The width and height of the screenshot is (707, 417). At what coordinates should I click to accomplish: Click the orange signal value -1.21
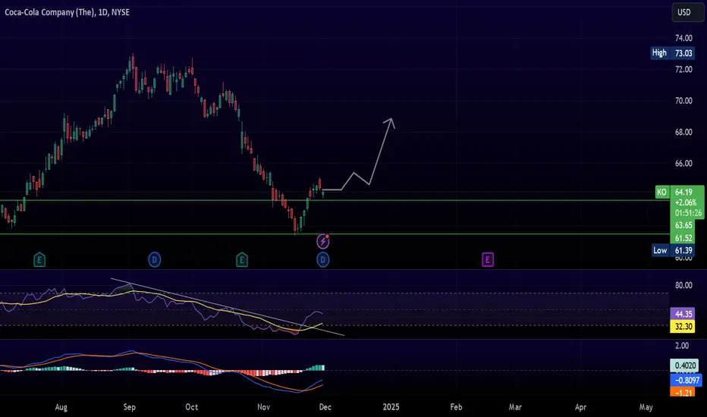pos(683,392)
